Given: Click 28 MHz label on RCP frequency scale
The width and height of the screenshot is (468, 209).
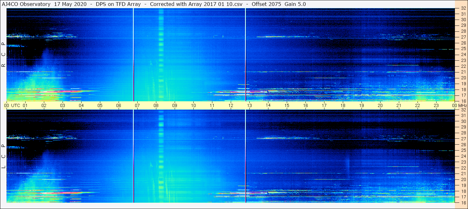Looking at the screenshot, I should point(463,31).
